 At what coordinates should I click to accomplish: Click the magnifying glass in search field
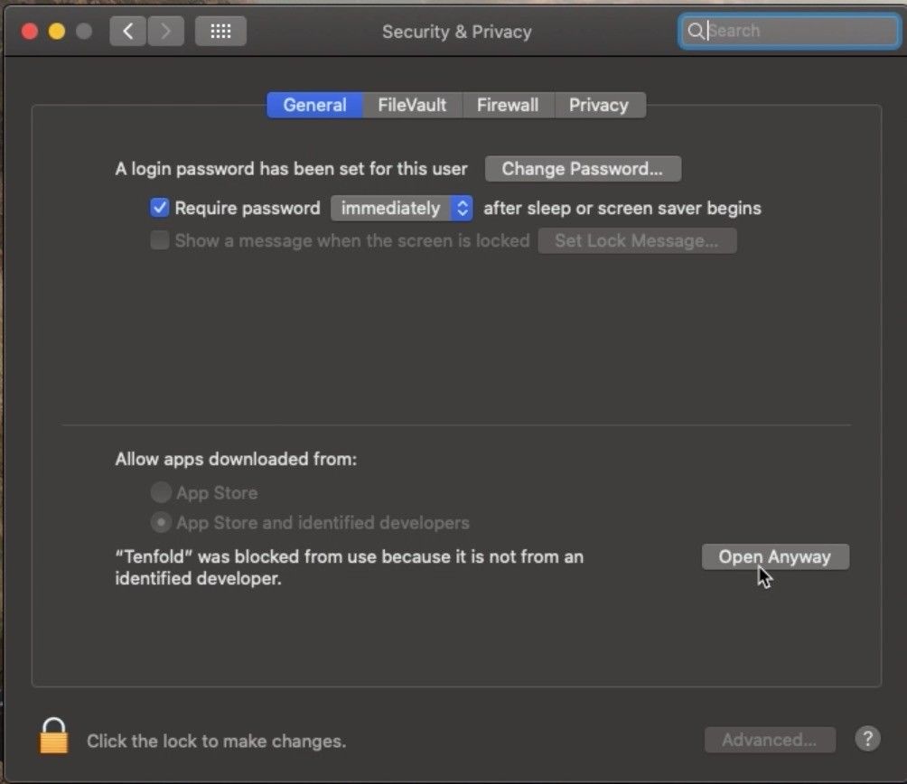pos(696,31)
